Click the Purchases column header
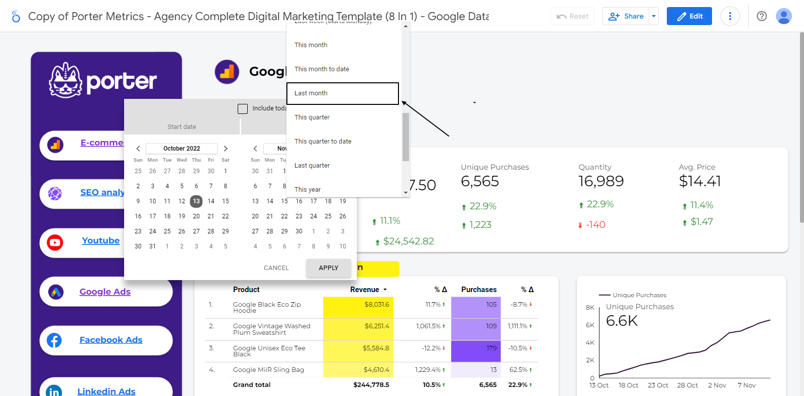The image size is (804, 396). coord(479,290)
